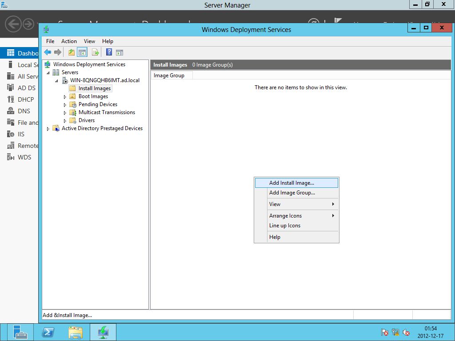Click the Install Images folder icon

[72, 88]
